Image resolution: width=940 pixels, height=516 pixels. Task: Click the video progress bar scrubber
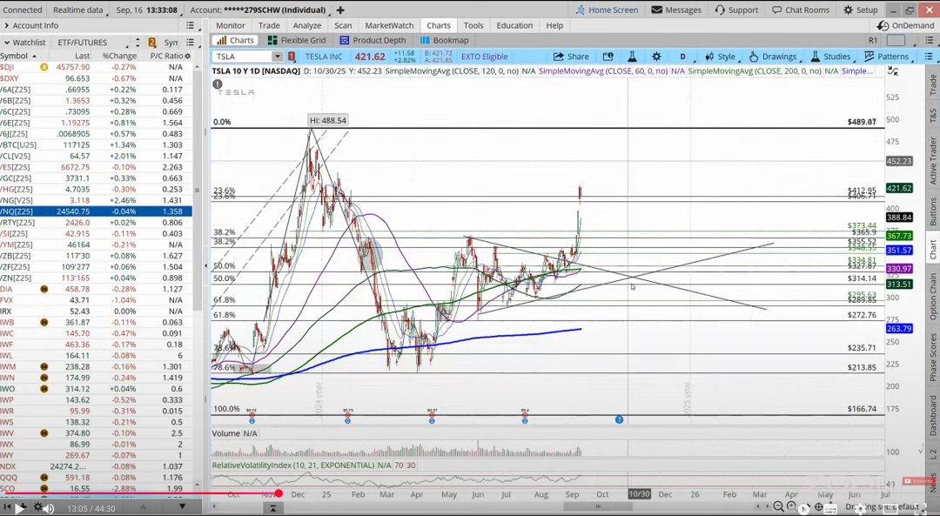pos(279,493)
